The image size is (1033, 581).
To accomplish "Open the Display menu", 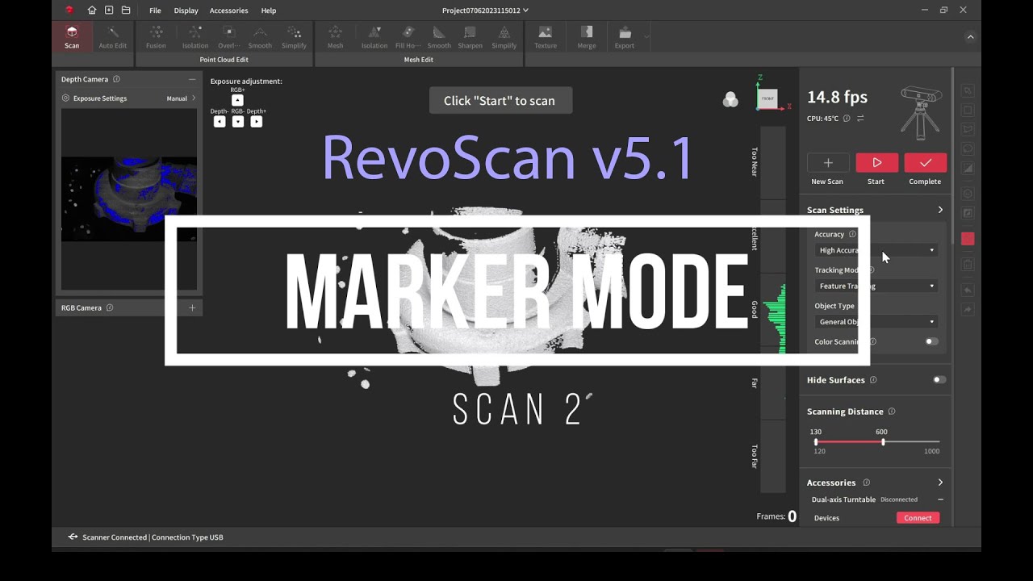I will click(186, 10).
